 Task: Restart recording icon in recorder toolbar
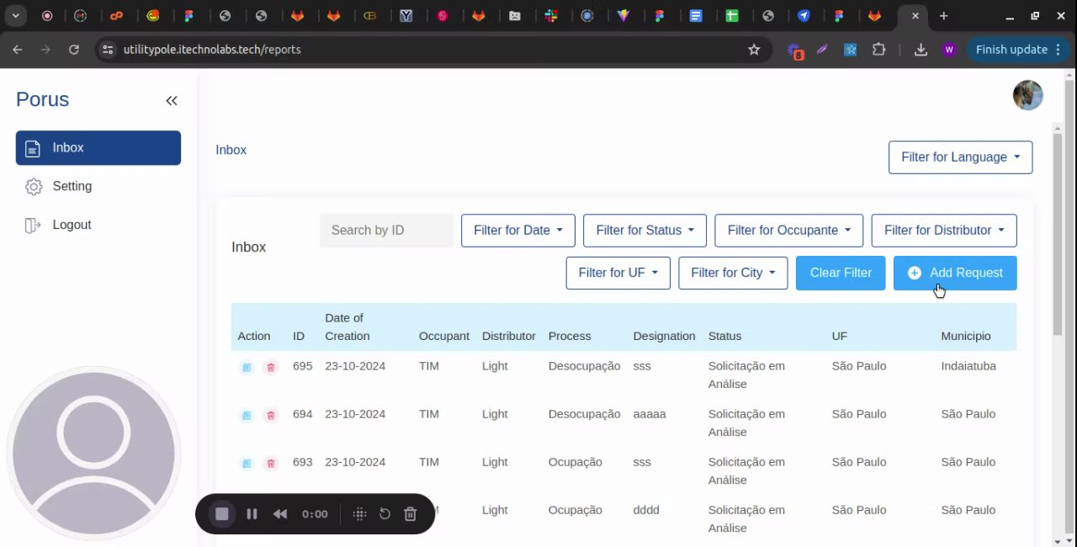pyautogui.click(x=385, y=514)
